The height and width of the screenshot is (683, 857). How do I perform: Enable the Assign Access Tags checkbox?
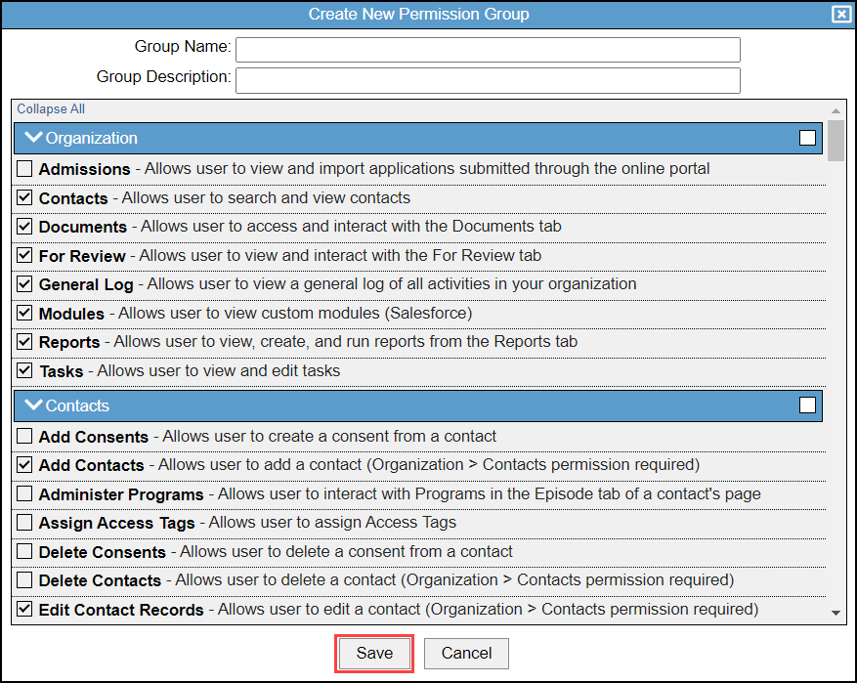24,523
